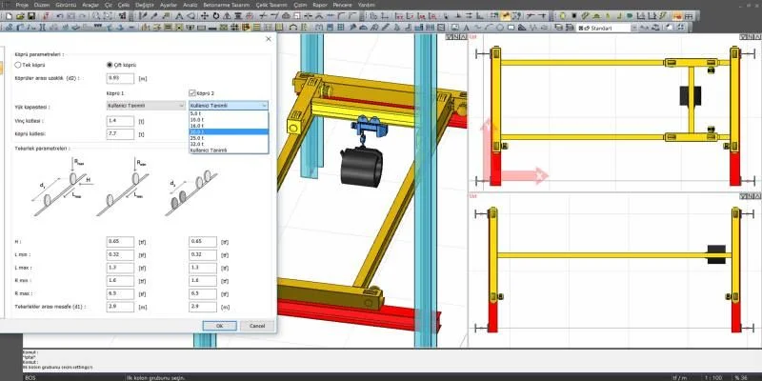
Task: Click the Open folder toolbar icon
Action: coord(20,16)
